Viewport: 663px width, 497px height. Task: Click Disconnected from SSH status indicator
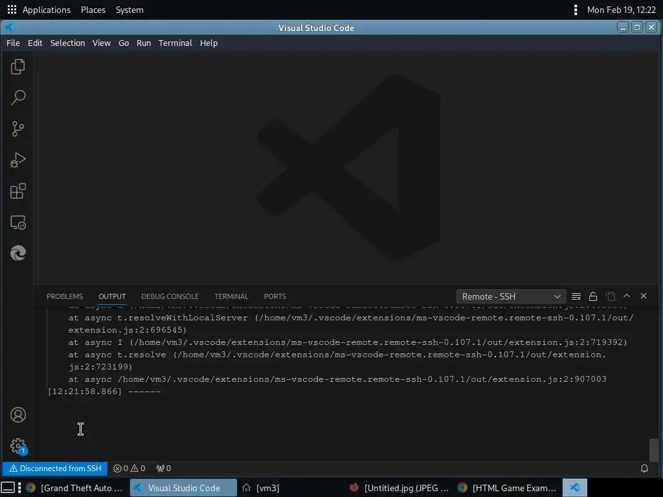(56, 469)
